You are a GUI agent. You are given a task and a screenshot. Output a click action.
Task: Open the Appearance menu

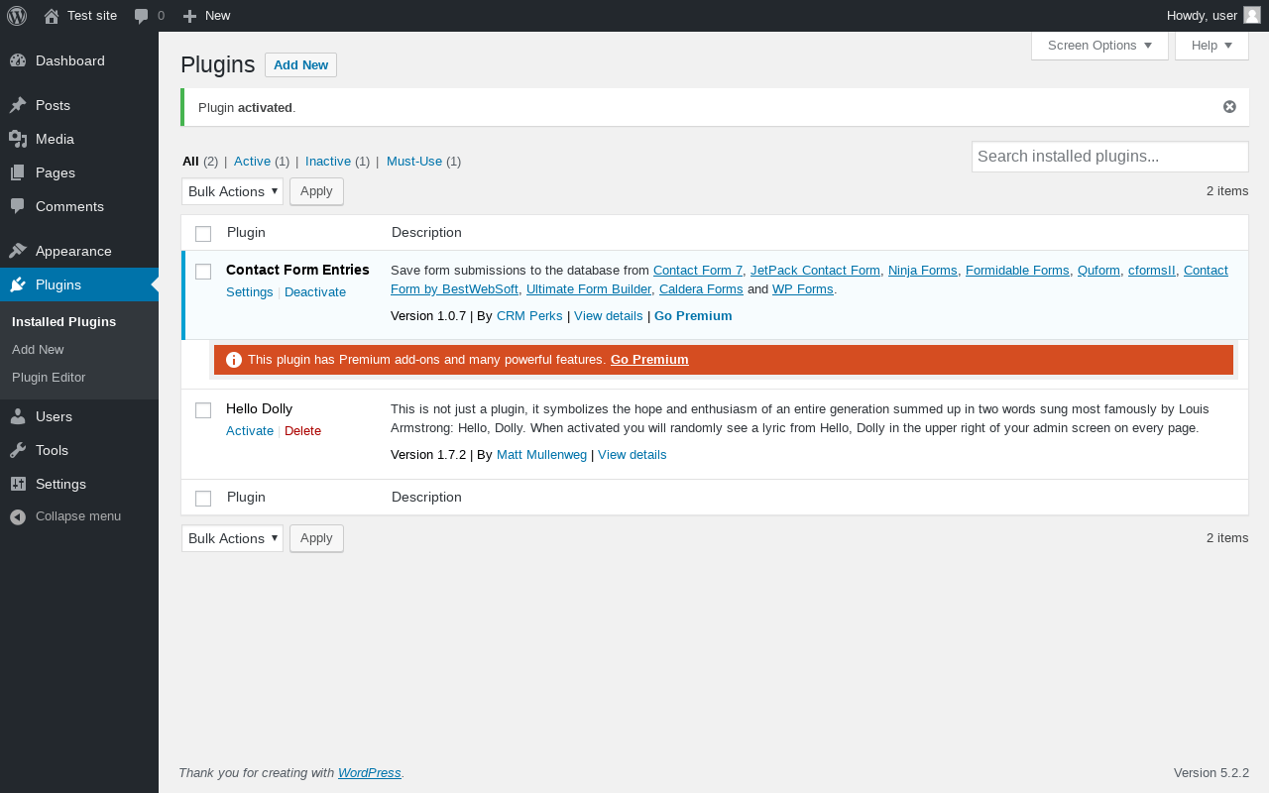[79, 251]
